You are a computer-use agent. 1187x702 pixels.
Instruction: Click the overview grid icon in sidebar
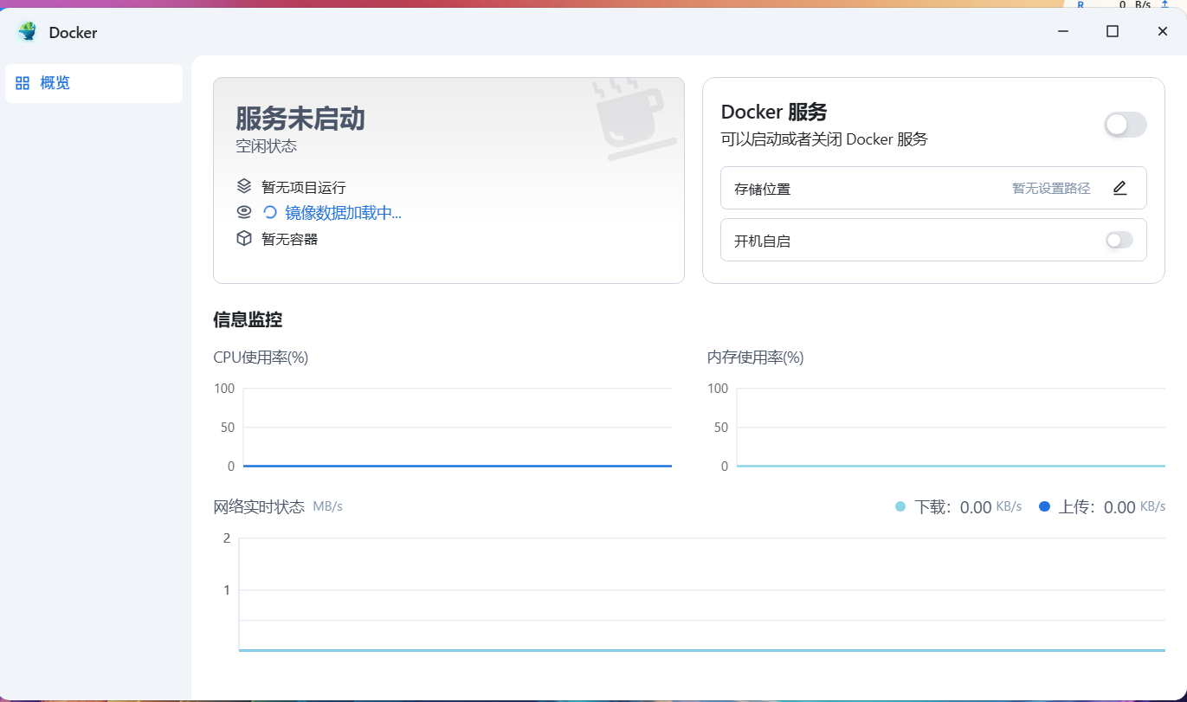coord(23,83)
